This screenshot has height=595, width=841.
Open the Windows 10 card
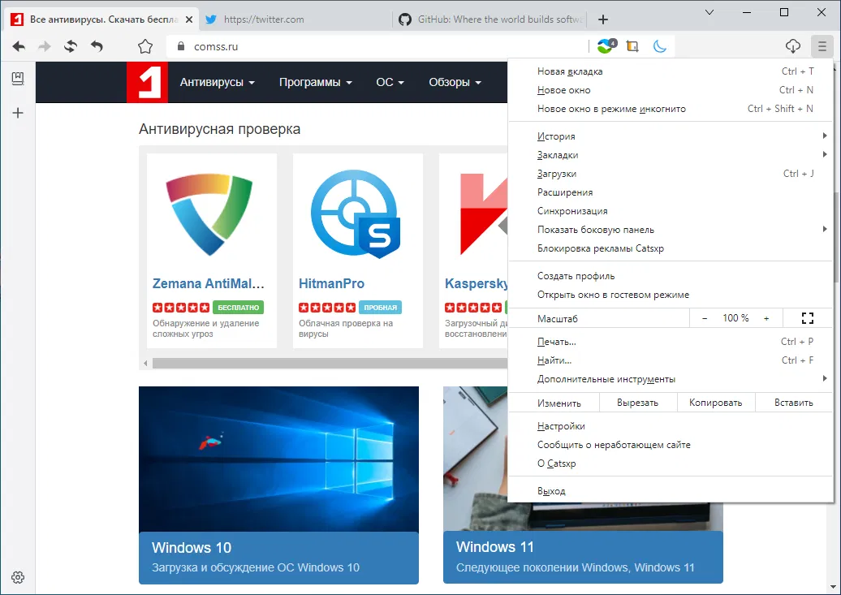[x=278, y=485]
